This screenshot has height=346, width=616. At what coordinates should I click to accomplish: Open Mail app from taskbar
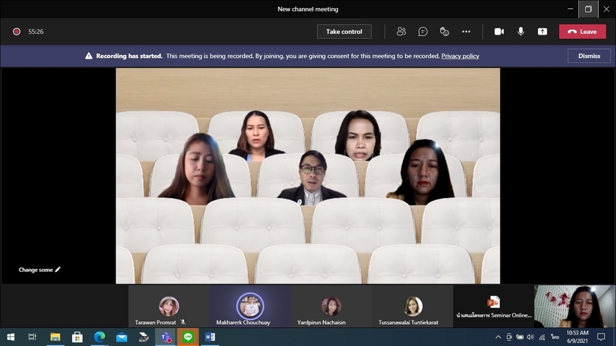point(122,337)
